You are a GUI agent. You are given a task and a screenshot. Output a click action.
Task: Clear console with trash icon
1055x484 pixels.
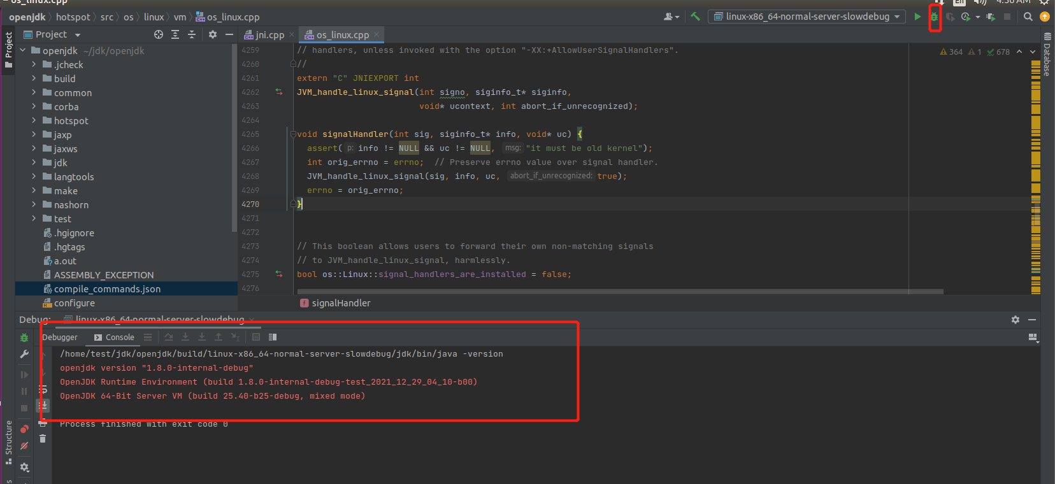coord(43,438)
